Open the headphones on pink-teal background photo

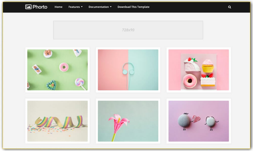[128, 70]
